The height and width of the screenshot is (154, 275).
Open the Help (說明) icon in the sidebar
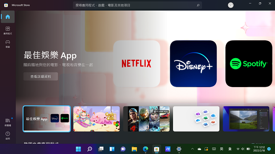tap(8, 135)
